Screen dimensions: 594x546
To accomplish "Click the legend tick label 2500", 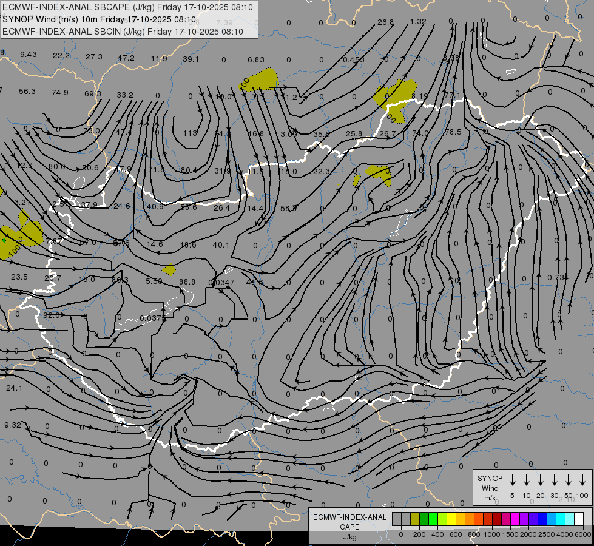I will (x=546, y=534).
